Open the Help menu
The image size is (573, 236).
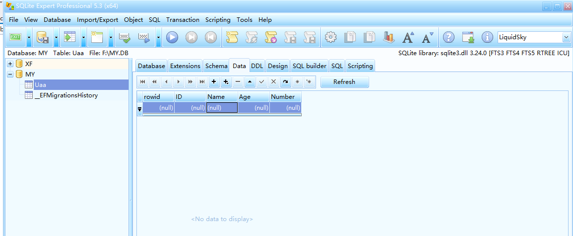click(265, 20)
